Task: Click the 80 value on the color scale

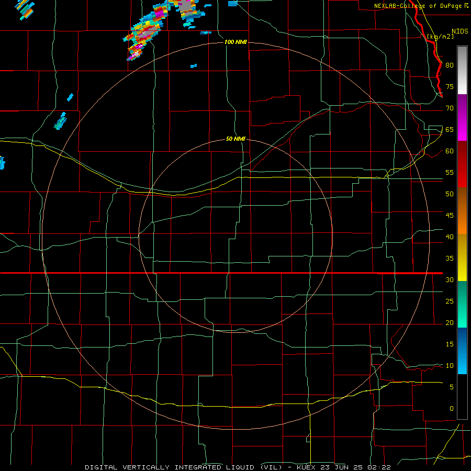Action: click(x=450, y=65)
